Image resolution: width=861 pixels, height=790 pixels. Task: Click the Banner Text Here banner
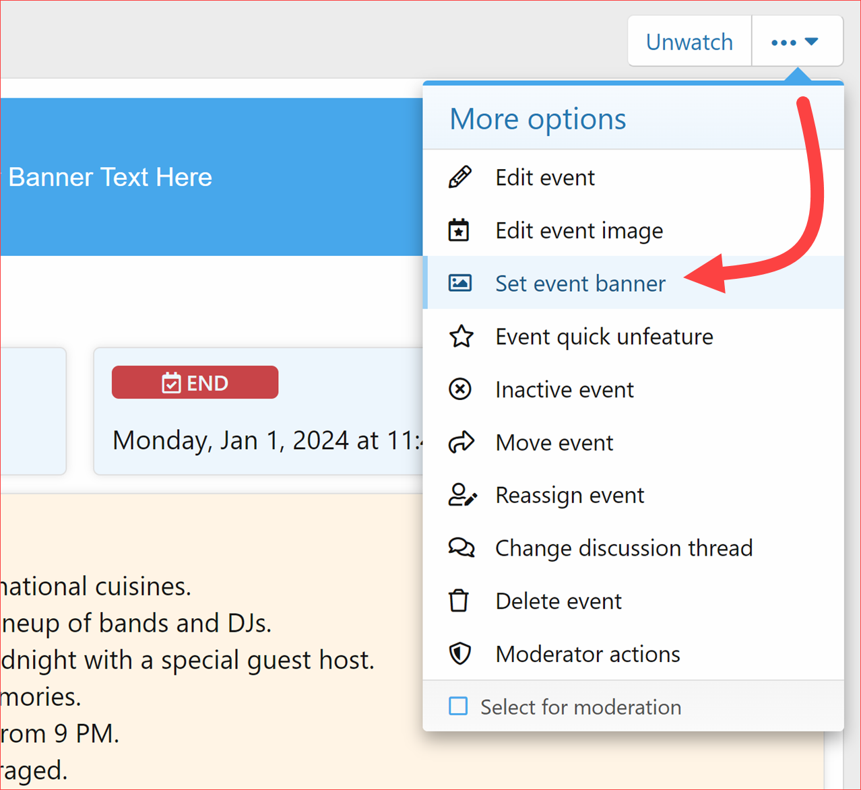click(x=212, y=177)
